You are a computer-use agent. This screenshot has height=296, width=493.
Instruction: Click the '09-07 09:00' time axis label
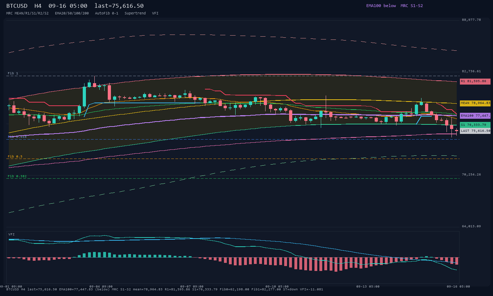pyautogui.click(x=192, y=286)
